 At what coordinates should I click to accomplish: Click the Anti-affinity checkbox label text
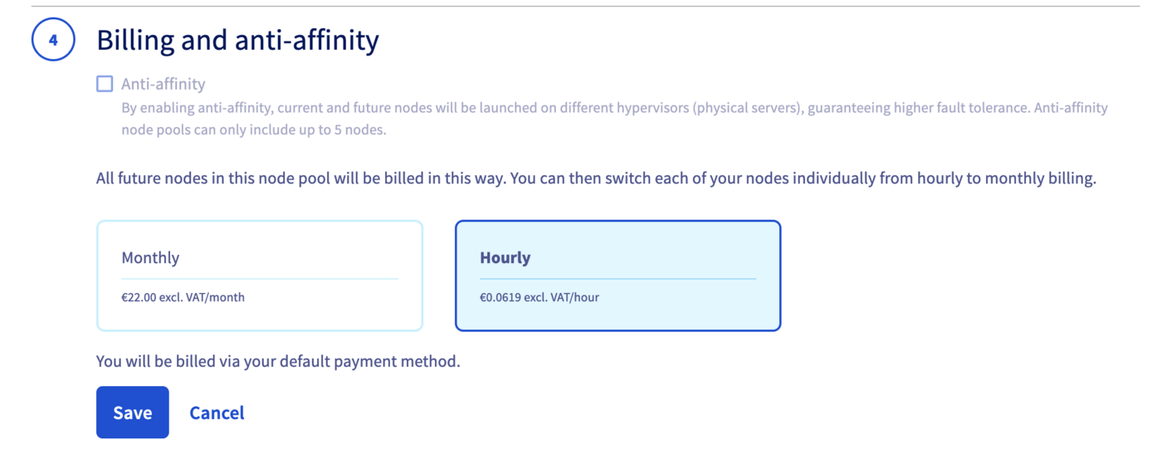[163, 84]
